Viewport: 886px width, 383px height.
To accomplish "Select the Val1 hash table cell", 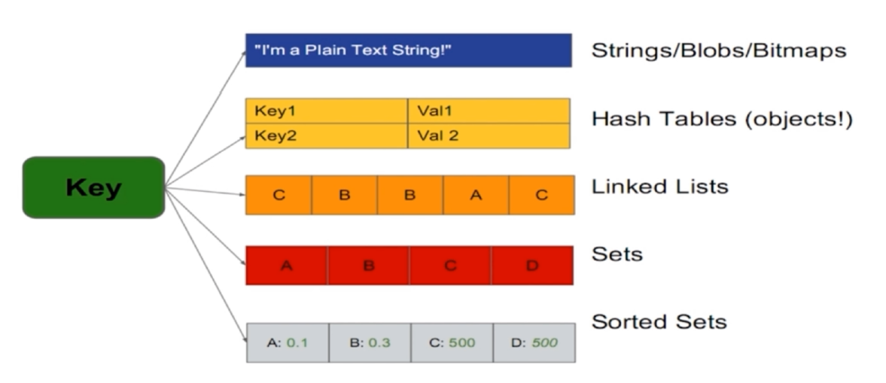I will [488, 111].
